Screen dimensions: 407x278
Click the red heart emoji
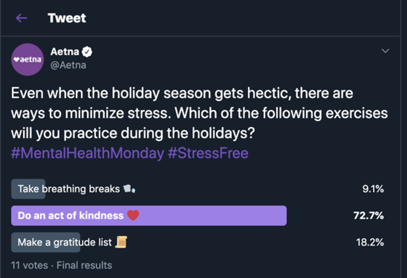pyautogui.click(x=133, y=215)
